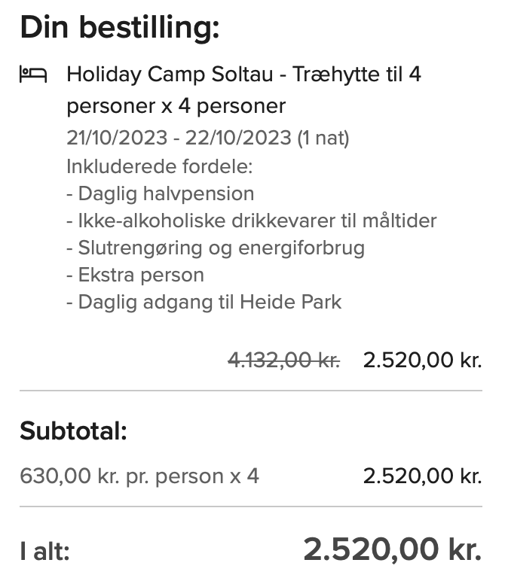This screenshot has width=505, height=578.
Task: Click 'Daglig adgang til Heide Park' line
Action: click(204, 303)
